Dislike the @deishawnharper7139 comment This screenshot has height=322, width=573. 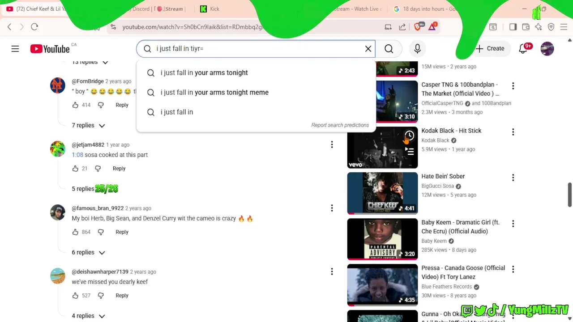point(101,296)
